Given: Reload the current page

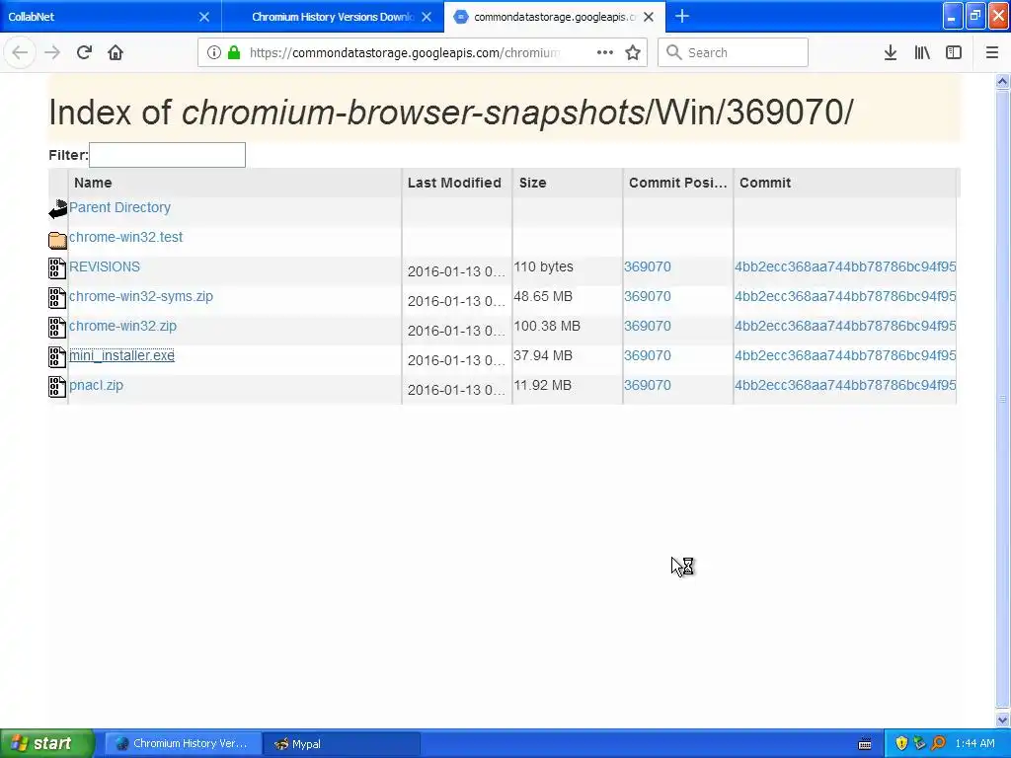Looking at the screenshot, I should coord(84,52).
